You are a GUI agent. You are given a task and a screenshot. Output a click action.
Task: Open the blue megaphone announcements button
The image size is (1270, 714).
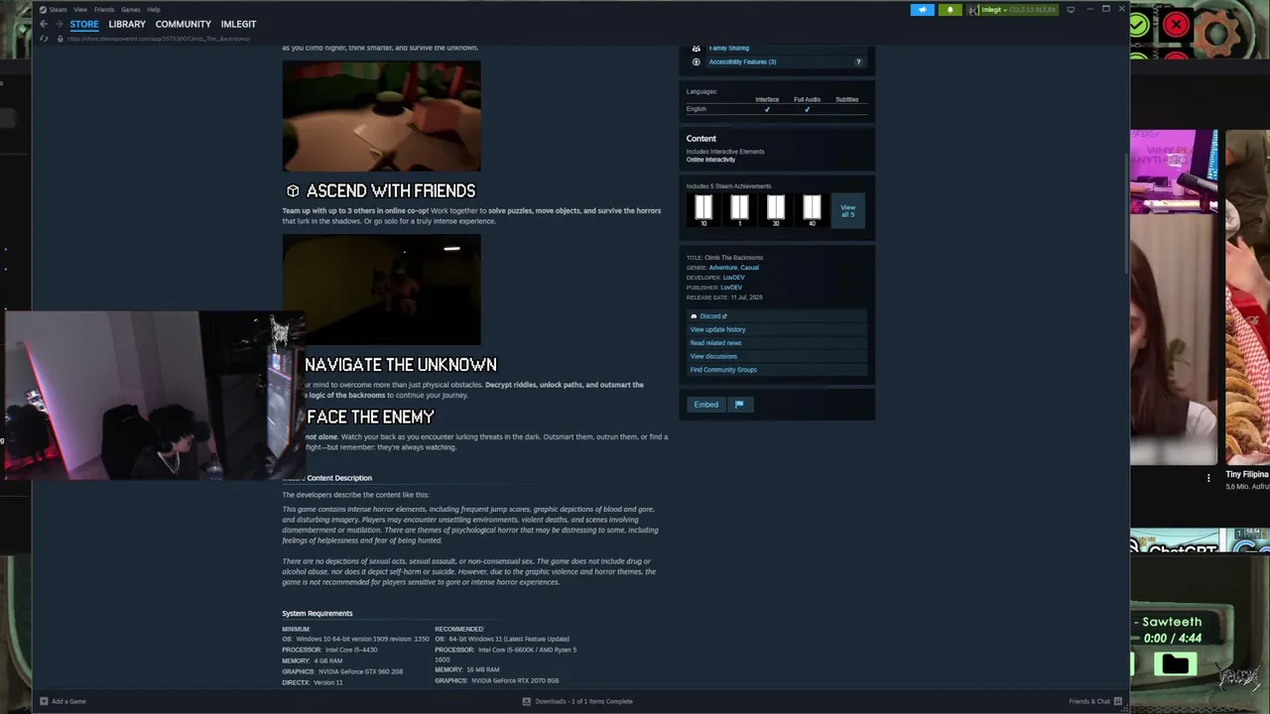coord(923,10)
